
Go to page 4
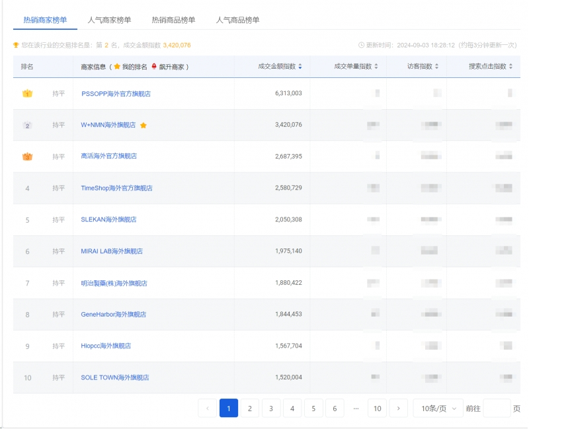click(x=292, y=408)
